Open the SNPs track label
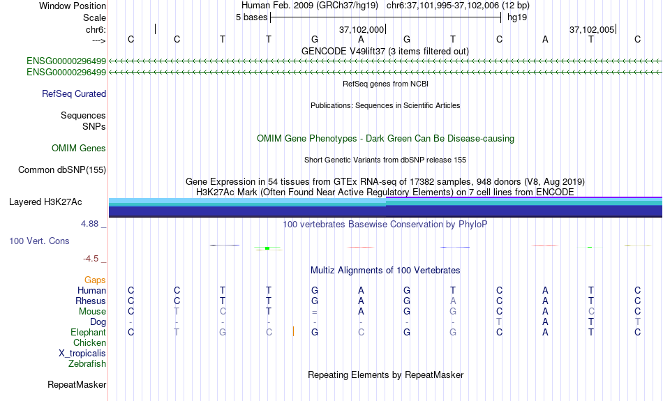 coord(94,126)
